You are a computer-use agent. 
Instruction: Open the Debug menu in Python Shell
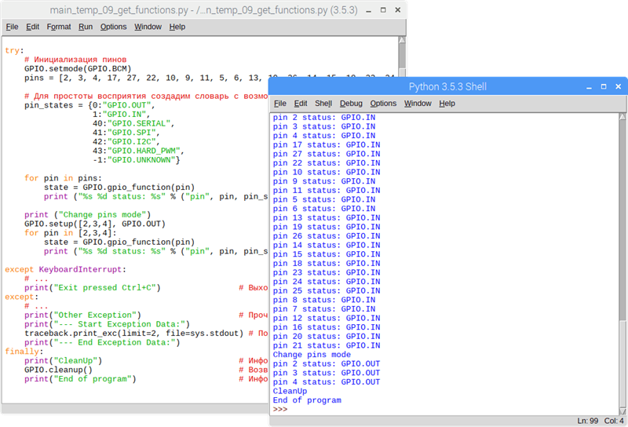(x=351, y=104)
